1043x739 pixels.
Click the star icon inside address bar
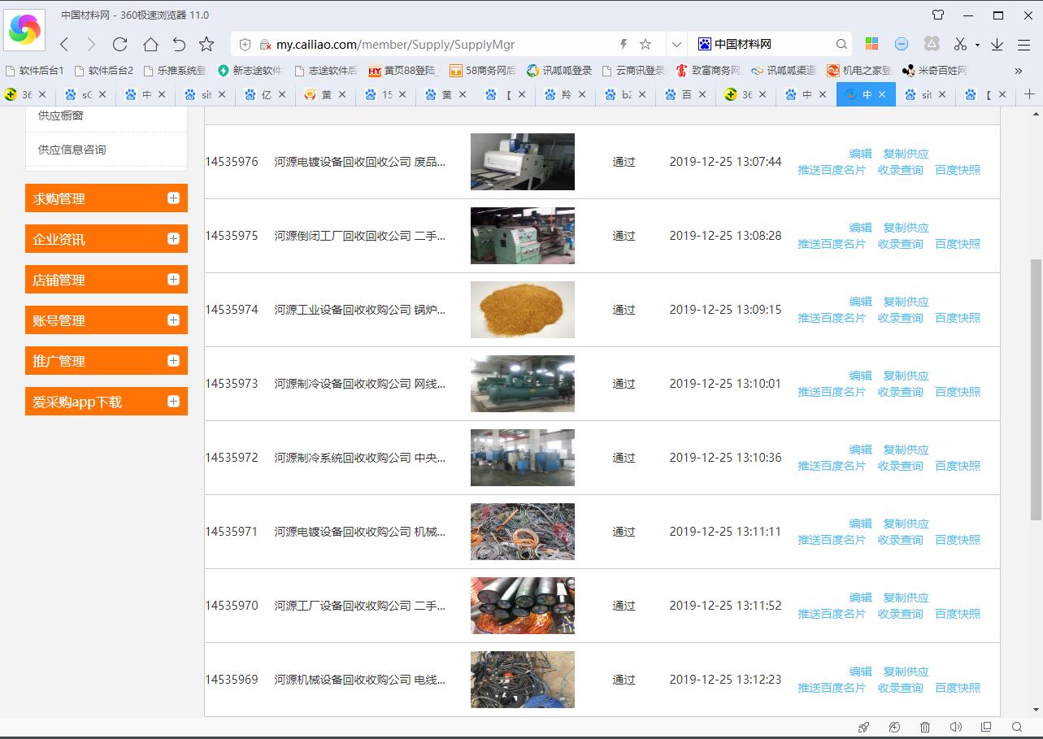[x=645, y=44]
